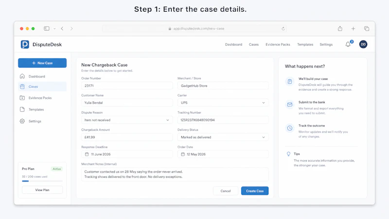The width and height of the screenshot is (389, 219).
Task: Click the Cases icon in sidebar
Action: [x=22, y=87]
